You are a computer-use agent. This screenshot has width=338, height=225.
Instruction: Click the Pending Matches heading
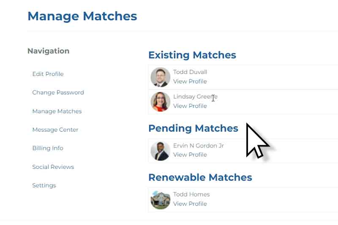[x=194, y=128]
